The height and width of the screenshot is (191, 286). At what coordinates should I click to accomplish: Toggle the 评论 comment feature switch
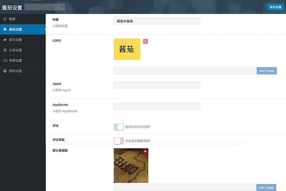click(x=119, y=127)
